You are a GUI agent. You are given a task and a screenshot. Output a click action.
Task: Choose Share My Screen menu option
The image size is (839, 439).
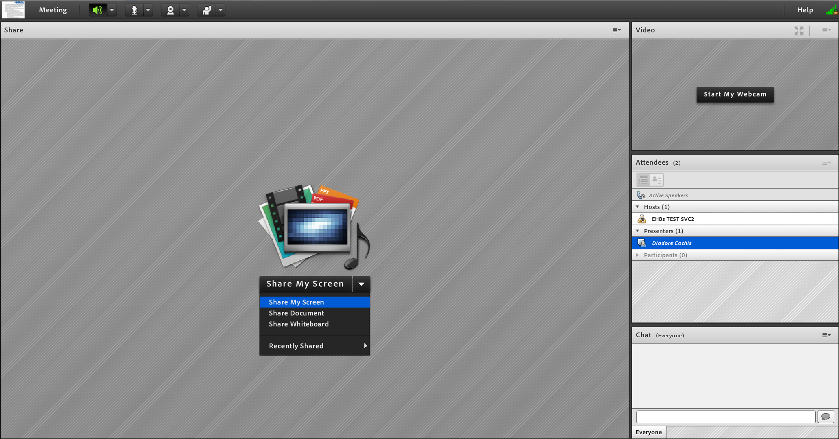(315, 302)
